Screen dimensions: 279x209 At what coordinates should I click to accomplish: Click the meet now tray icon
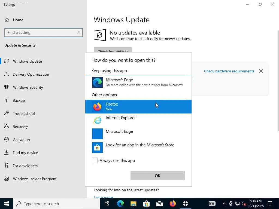pos(231,204)
